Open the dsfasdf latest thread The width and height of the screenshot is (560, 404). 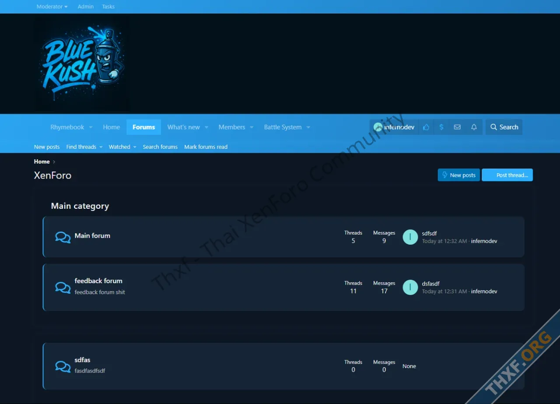pyautogui.click(x=431, y=284)
